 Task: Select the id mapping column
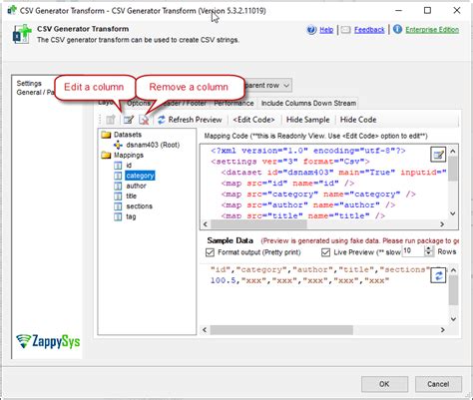129,166
